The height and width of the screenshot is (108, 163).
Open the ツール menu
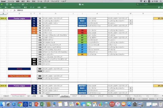coord(40,1)
